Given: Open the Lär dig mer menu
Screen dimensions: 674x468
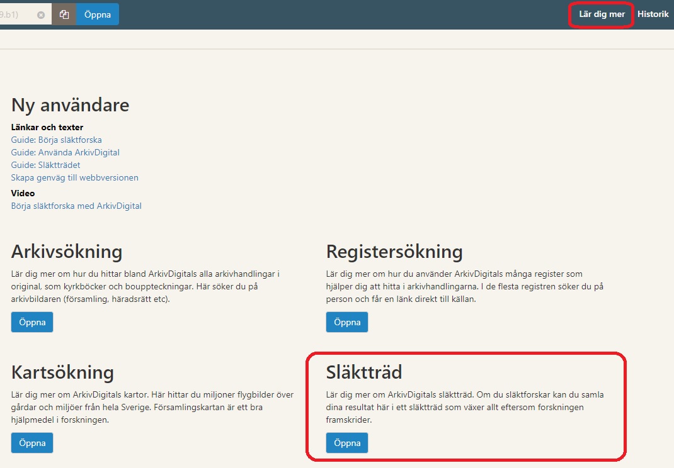Looking at the screenshot, I should pyautogui.click(x=602, y=14).
